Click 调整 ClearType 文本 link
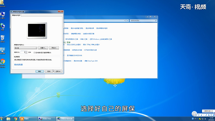The width and height of the screenshot is (215, 121). [91, 61]
